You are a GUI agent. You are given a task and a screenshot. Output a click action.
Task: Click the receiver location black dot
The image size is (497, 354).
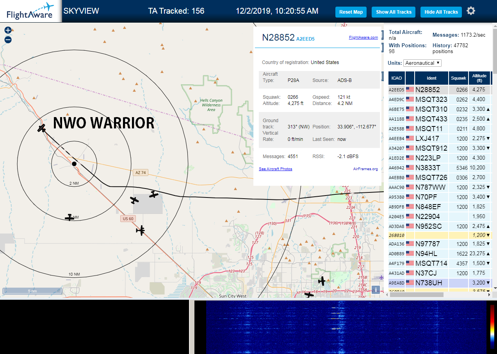point(74,164)
